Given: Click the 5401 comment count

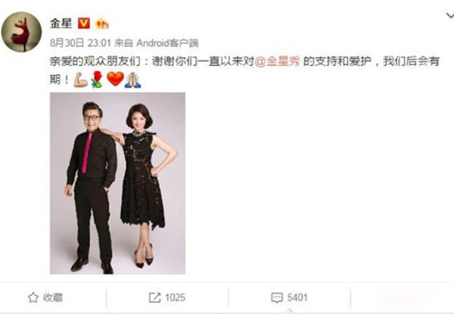Looking at the screenshot, I should pos(297,297).
